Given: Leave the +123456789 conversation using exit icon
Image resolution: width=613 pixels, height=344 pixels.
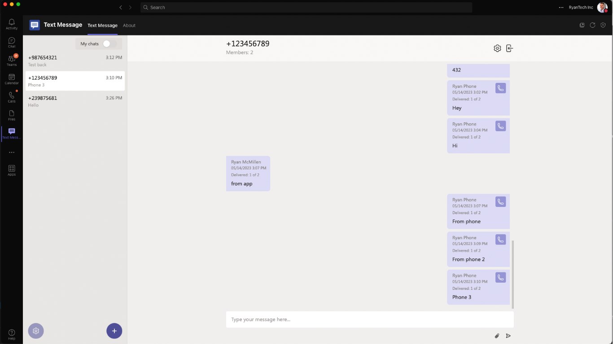Looking at the screenshot, I should [x=509, y=48].
